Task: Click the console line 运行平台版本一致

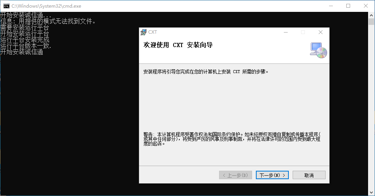Action: click(x=26, y=46)
